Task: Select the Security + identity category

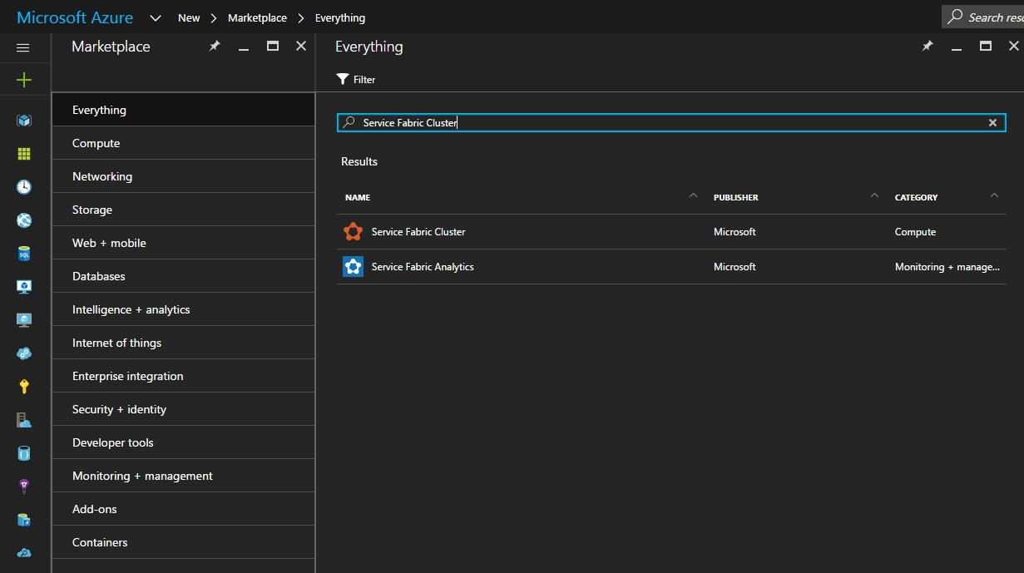Action: pyautogui.click(x=183, y=409)
